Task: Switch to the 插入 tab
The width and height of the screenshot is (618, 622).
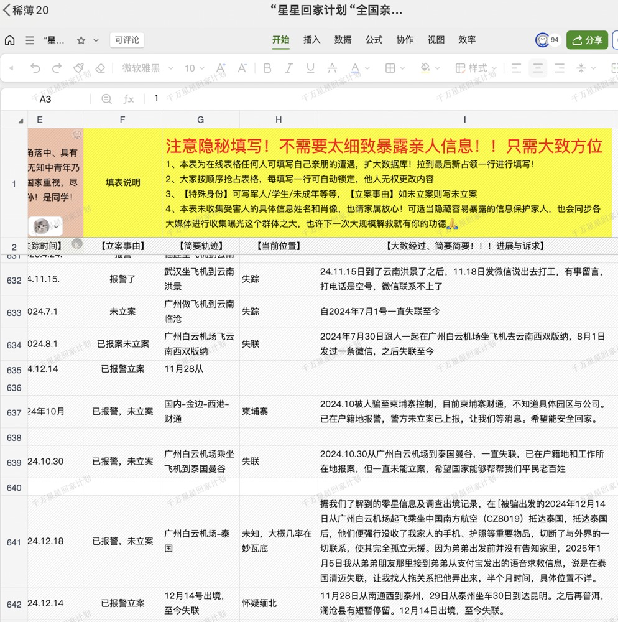Action: pos(311,40)
